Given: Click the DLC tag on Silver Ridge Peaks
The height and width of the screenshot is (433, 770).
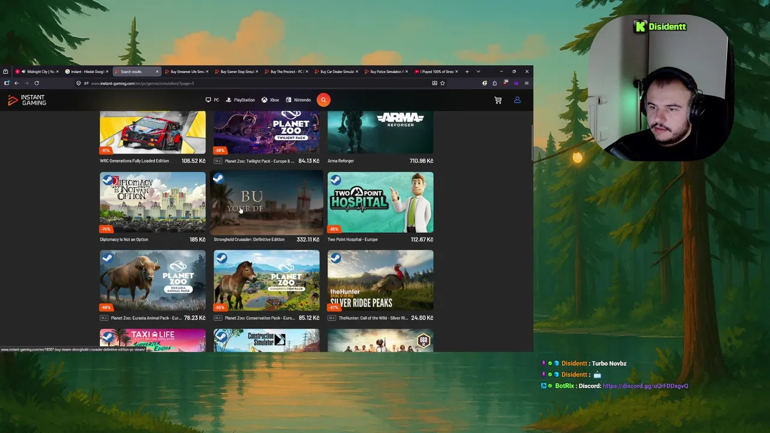Looking at the screenshot, I should coord(332,318).
